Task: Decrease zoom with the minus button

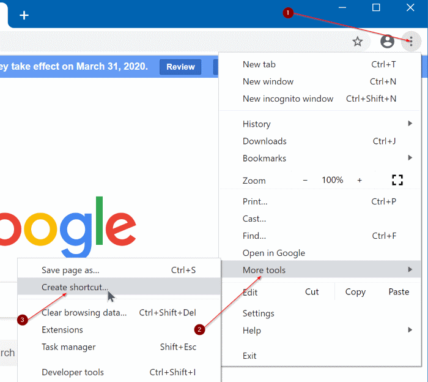Action: tap(305, 181)
